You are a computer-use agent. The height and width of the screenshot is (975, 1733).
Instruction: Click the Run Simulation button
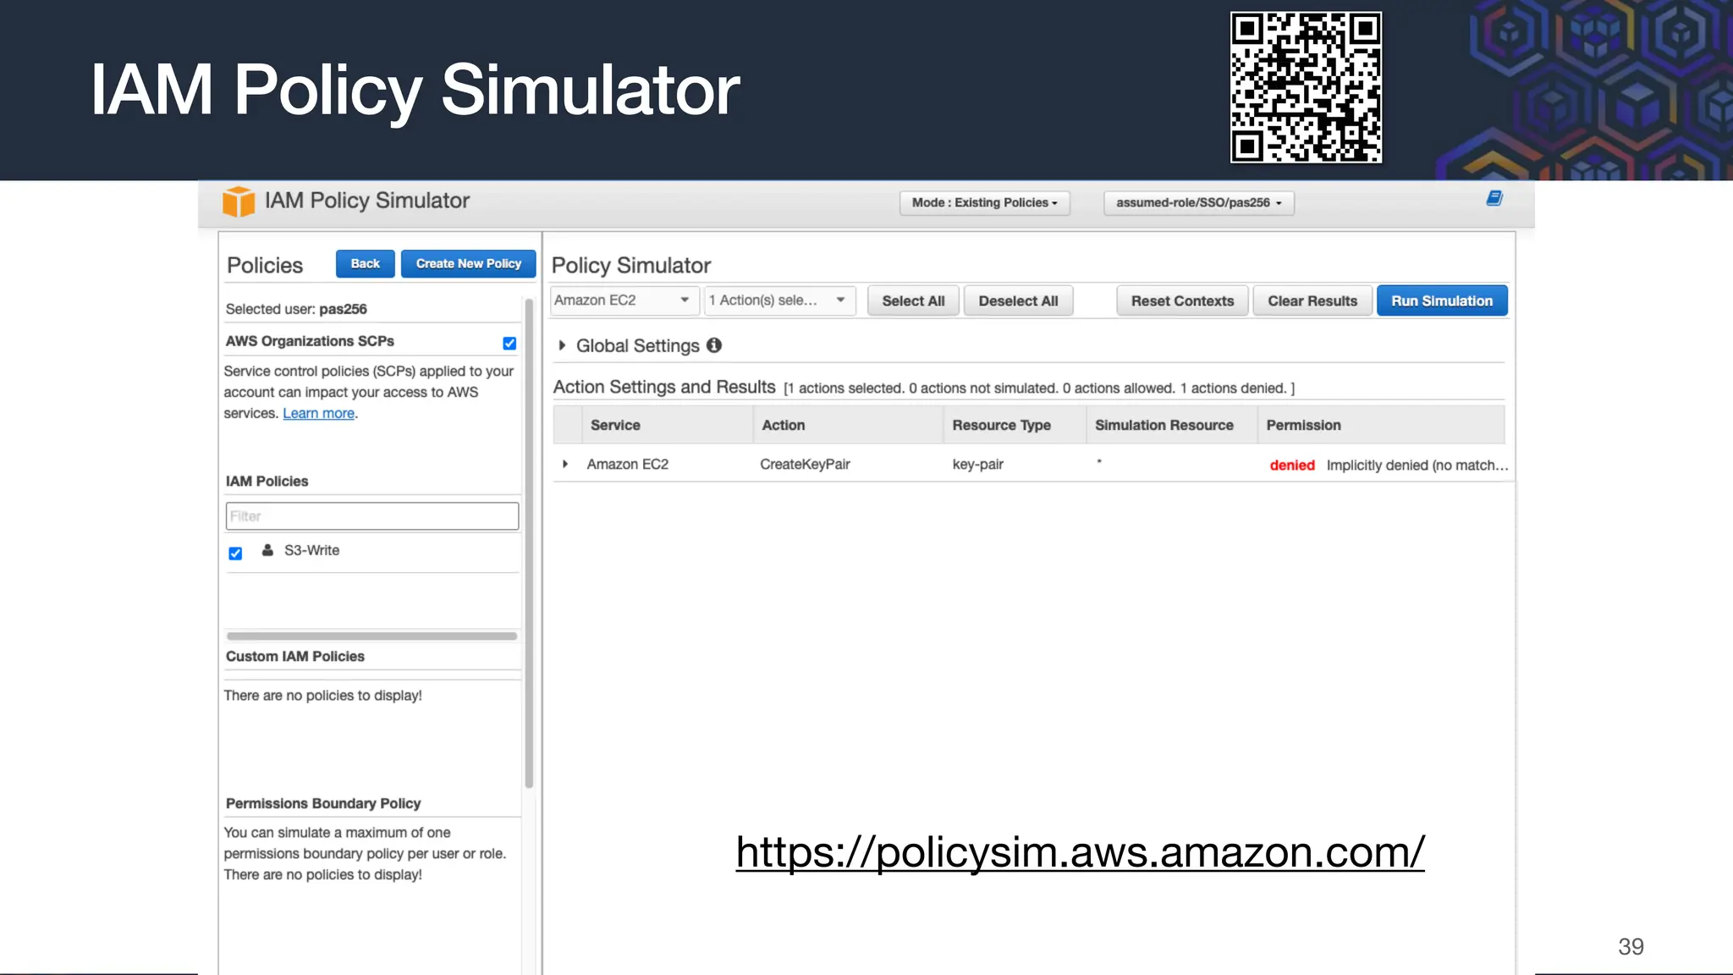pos(1442,300)
